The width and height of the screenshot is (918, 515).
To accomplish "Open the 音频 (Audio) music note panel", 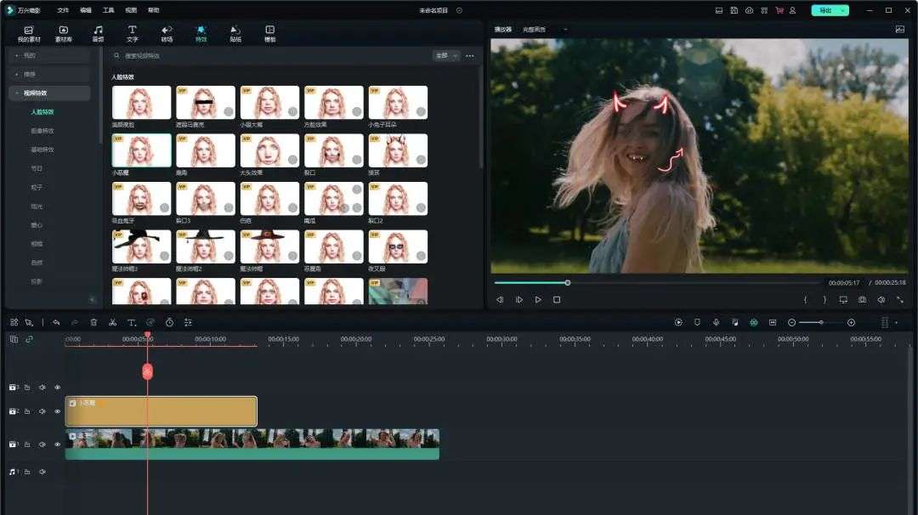I will point(98,34).
